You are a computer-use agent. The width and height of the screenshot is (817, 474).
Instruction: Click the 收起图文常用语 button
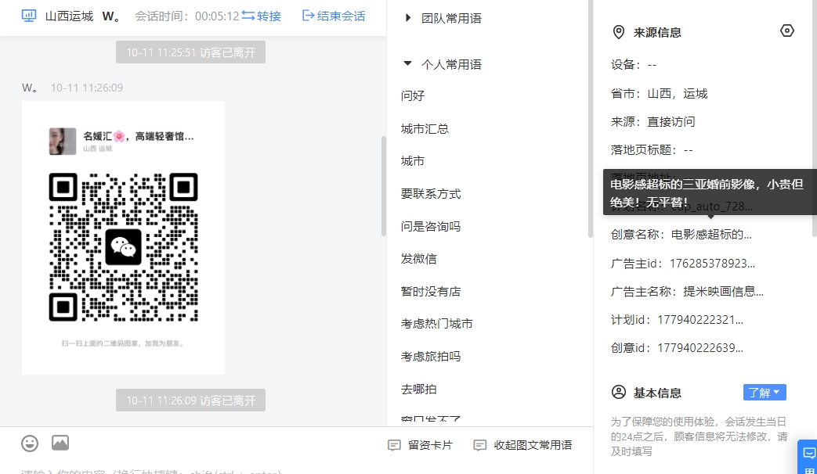[522, 445]
